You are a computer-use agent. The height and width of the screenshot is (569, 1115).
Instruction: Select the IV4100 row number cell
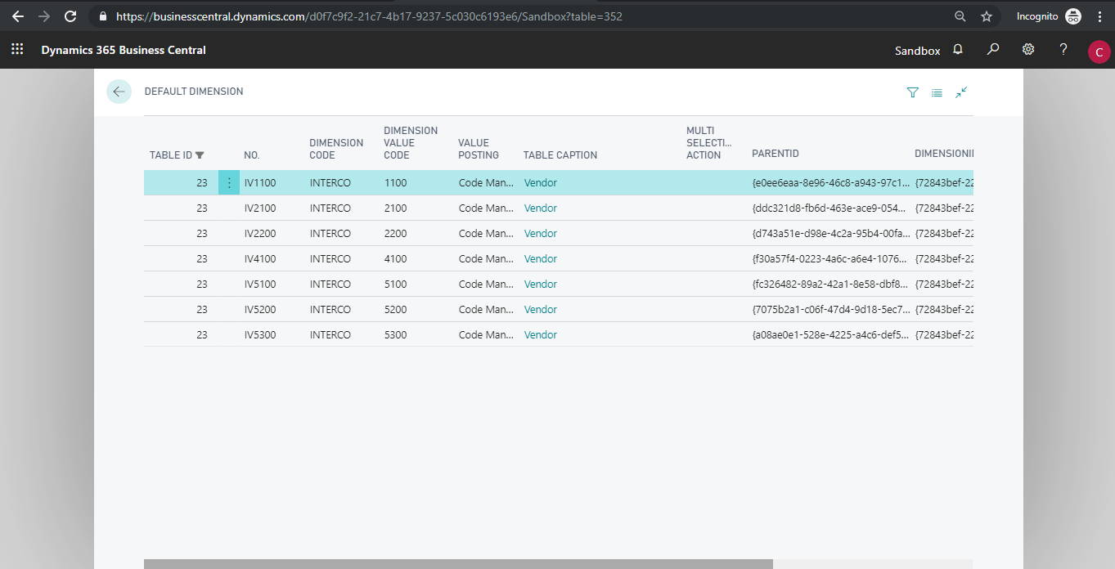point(260,259)
